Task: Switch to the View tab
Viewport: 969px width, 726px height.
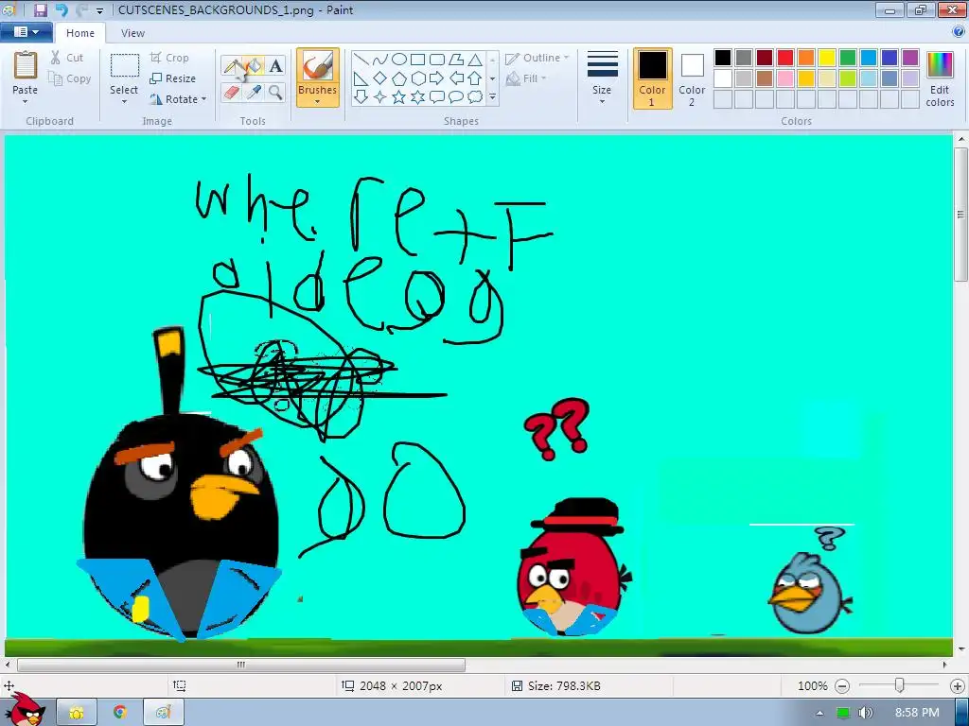Action: click(132, 33)
